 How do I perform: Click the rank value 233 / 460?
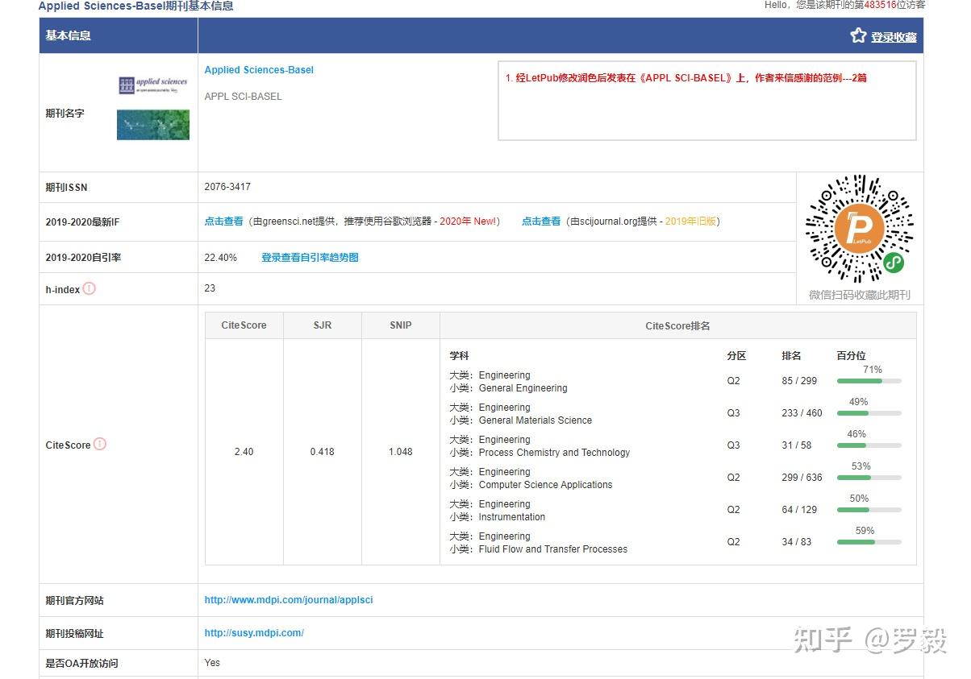click(x=802, y=413)
